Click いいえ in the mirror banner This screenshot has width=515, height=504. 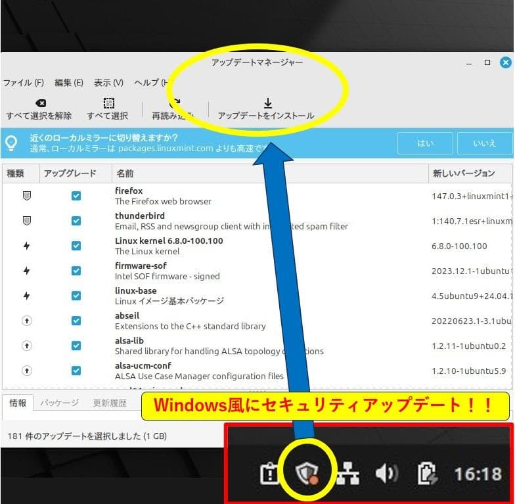click(x=485, y=143)
